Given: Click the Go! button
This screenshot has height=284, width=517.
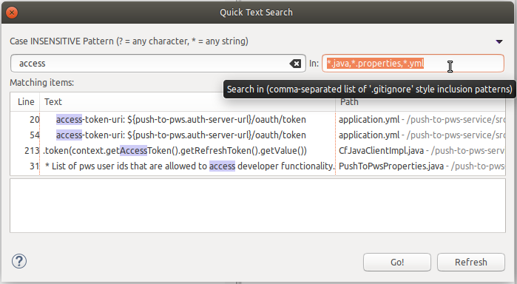Looking at the screenshot, I should coord(397,263).
